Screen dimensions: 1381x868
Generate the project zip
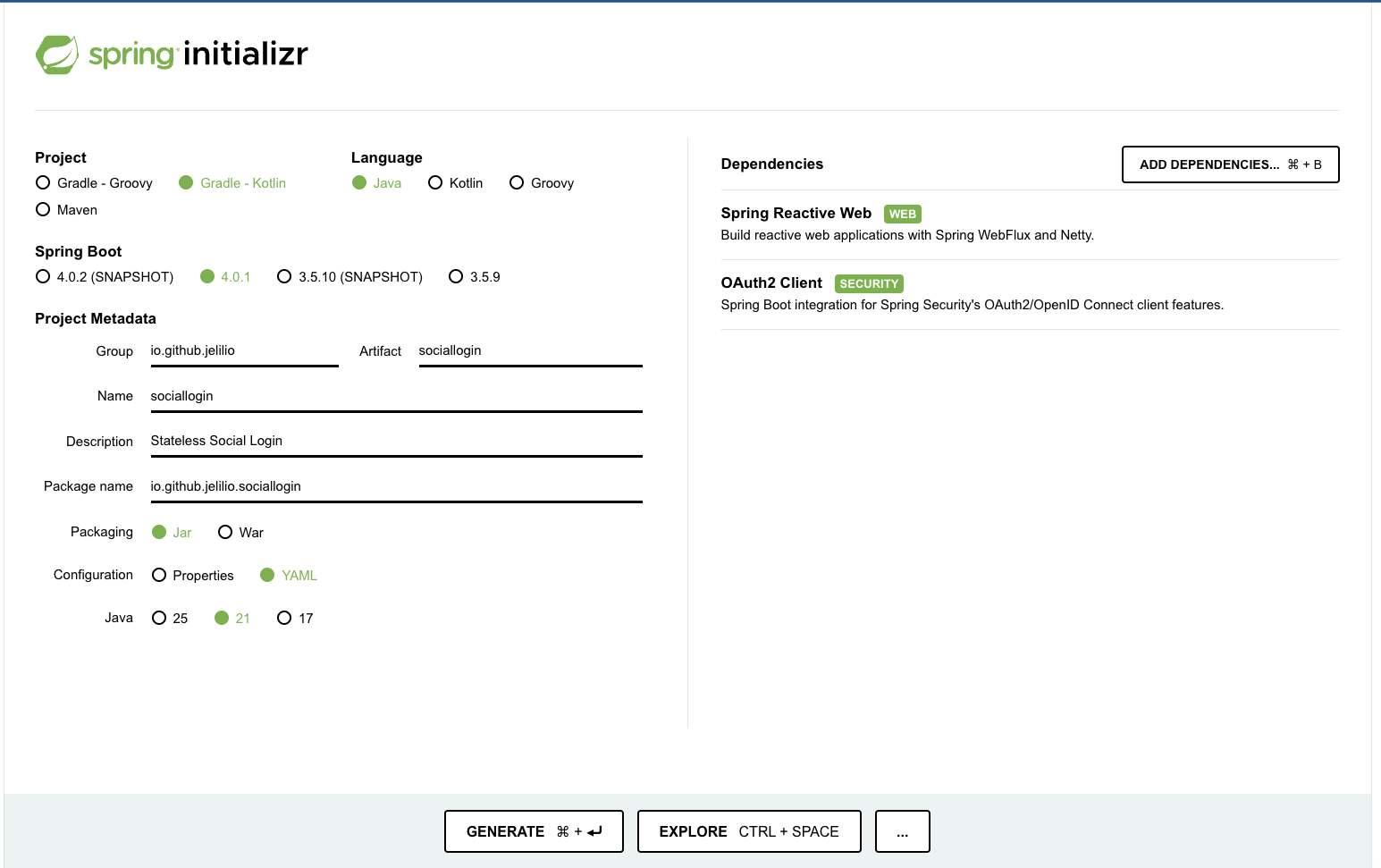534,831
